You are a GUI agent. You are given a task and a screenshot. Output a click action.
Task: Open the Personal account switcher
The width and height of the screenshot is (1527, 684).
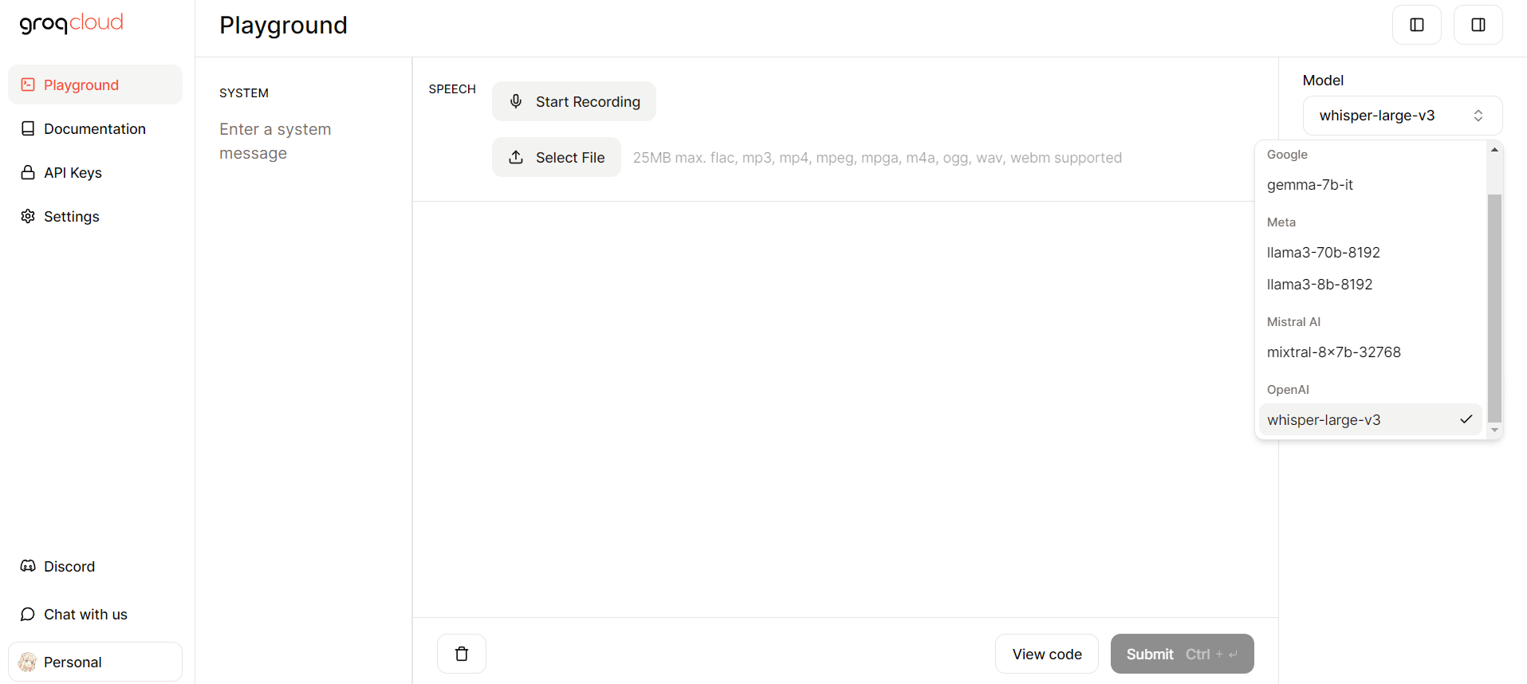point(95,662)
